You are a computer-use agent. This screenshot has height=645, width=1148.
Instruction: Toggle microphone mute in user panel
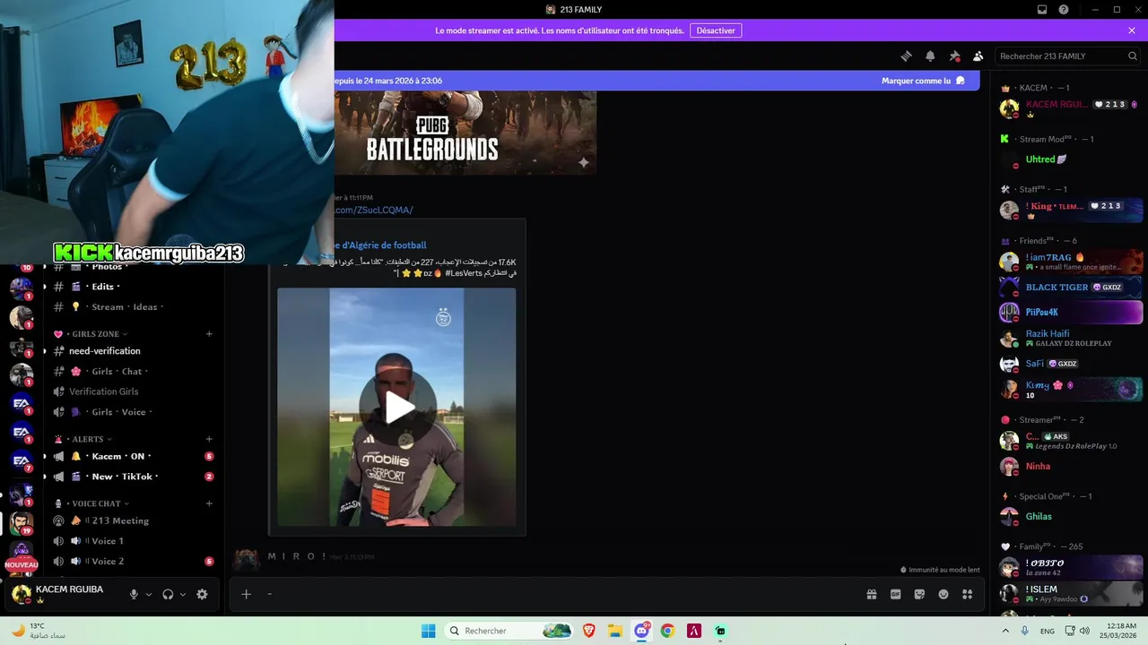(x=134, y=594)
